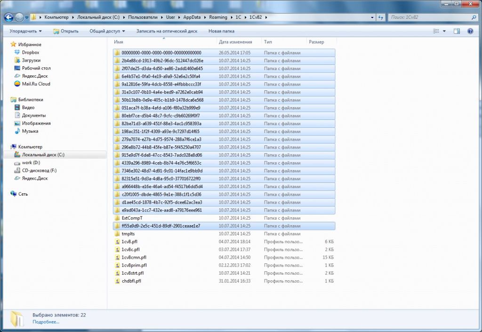The height and width of the screenshot is (332, 482).
Task: Open the Help question mark icon
Action: pos(470,31)
